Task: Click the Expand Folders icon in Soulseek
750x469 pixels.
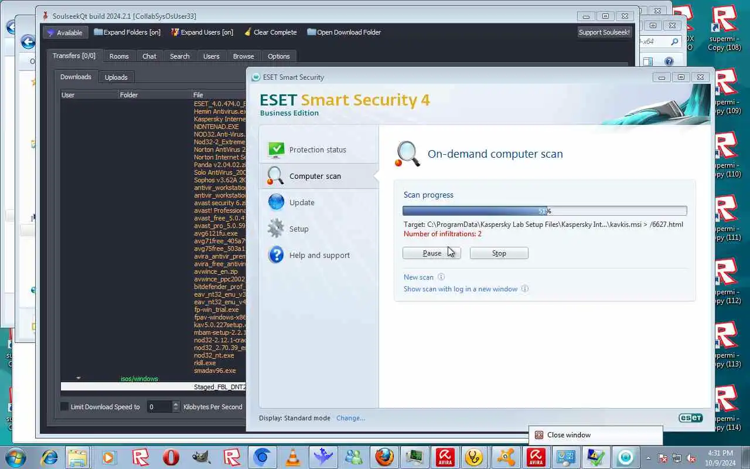Action: pyautogui.click(x=98, y=32)
